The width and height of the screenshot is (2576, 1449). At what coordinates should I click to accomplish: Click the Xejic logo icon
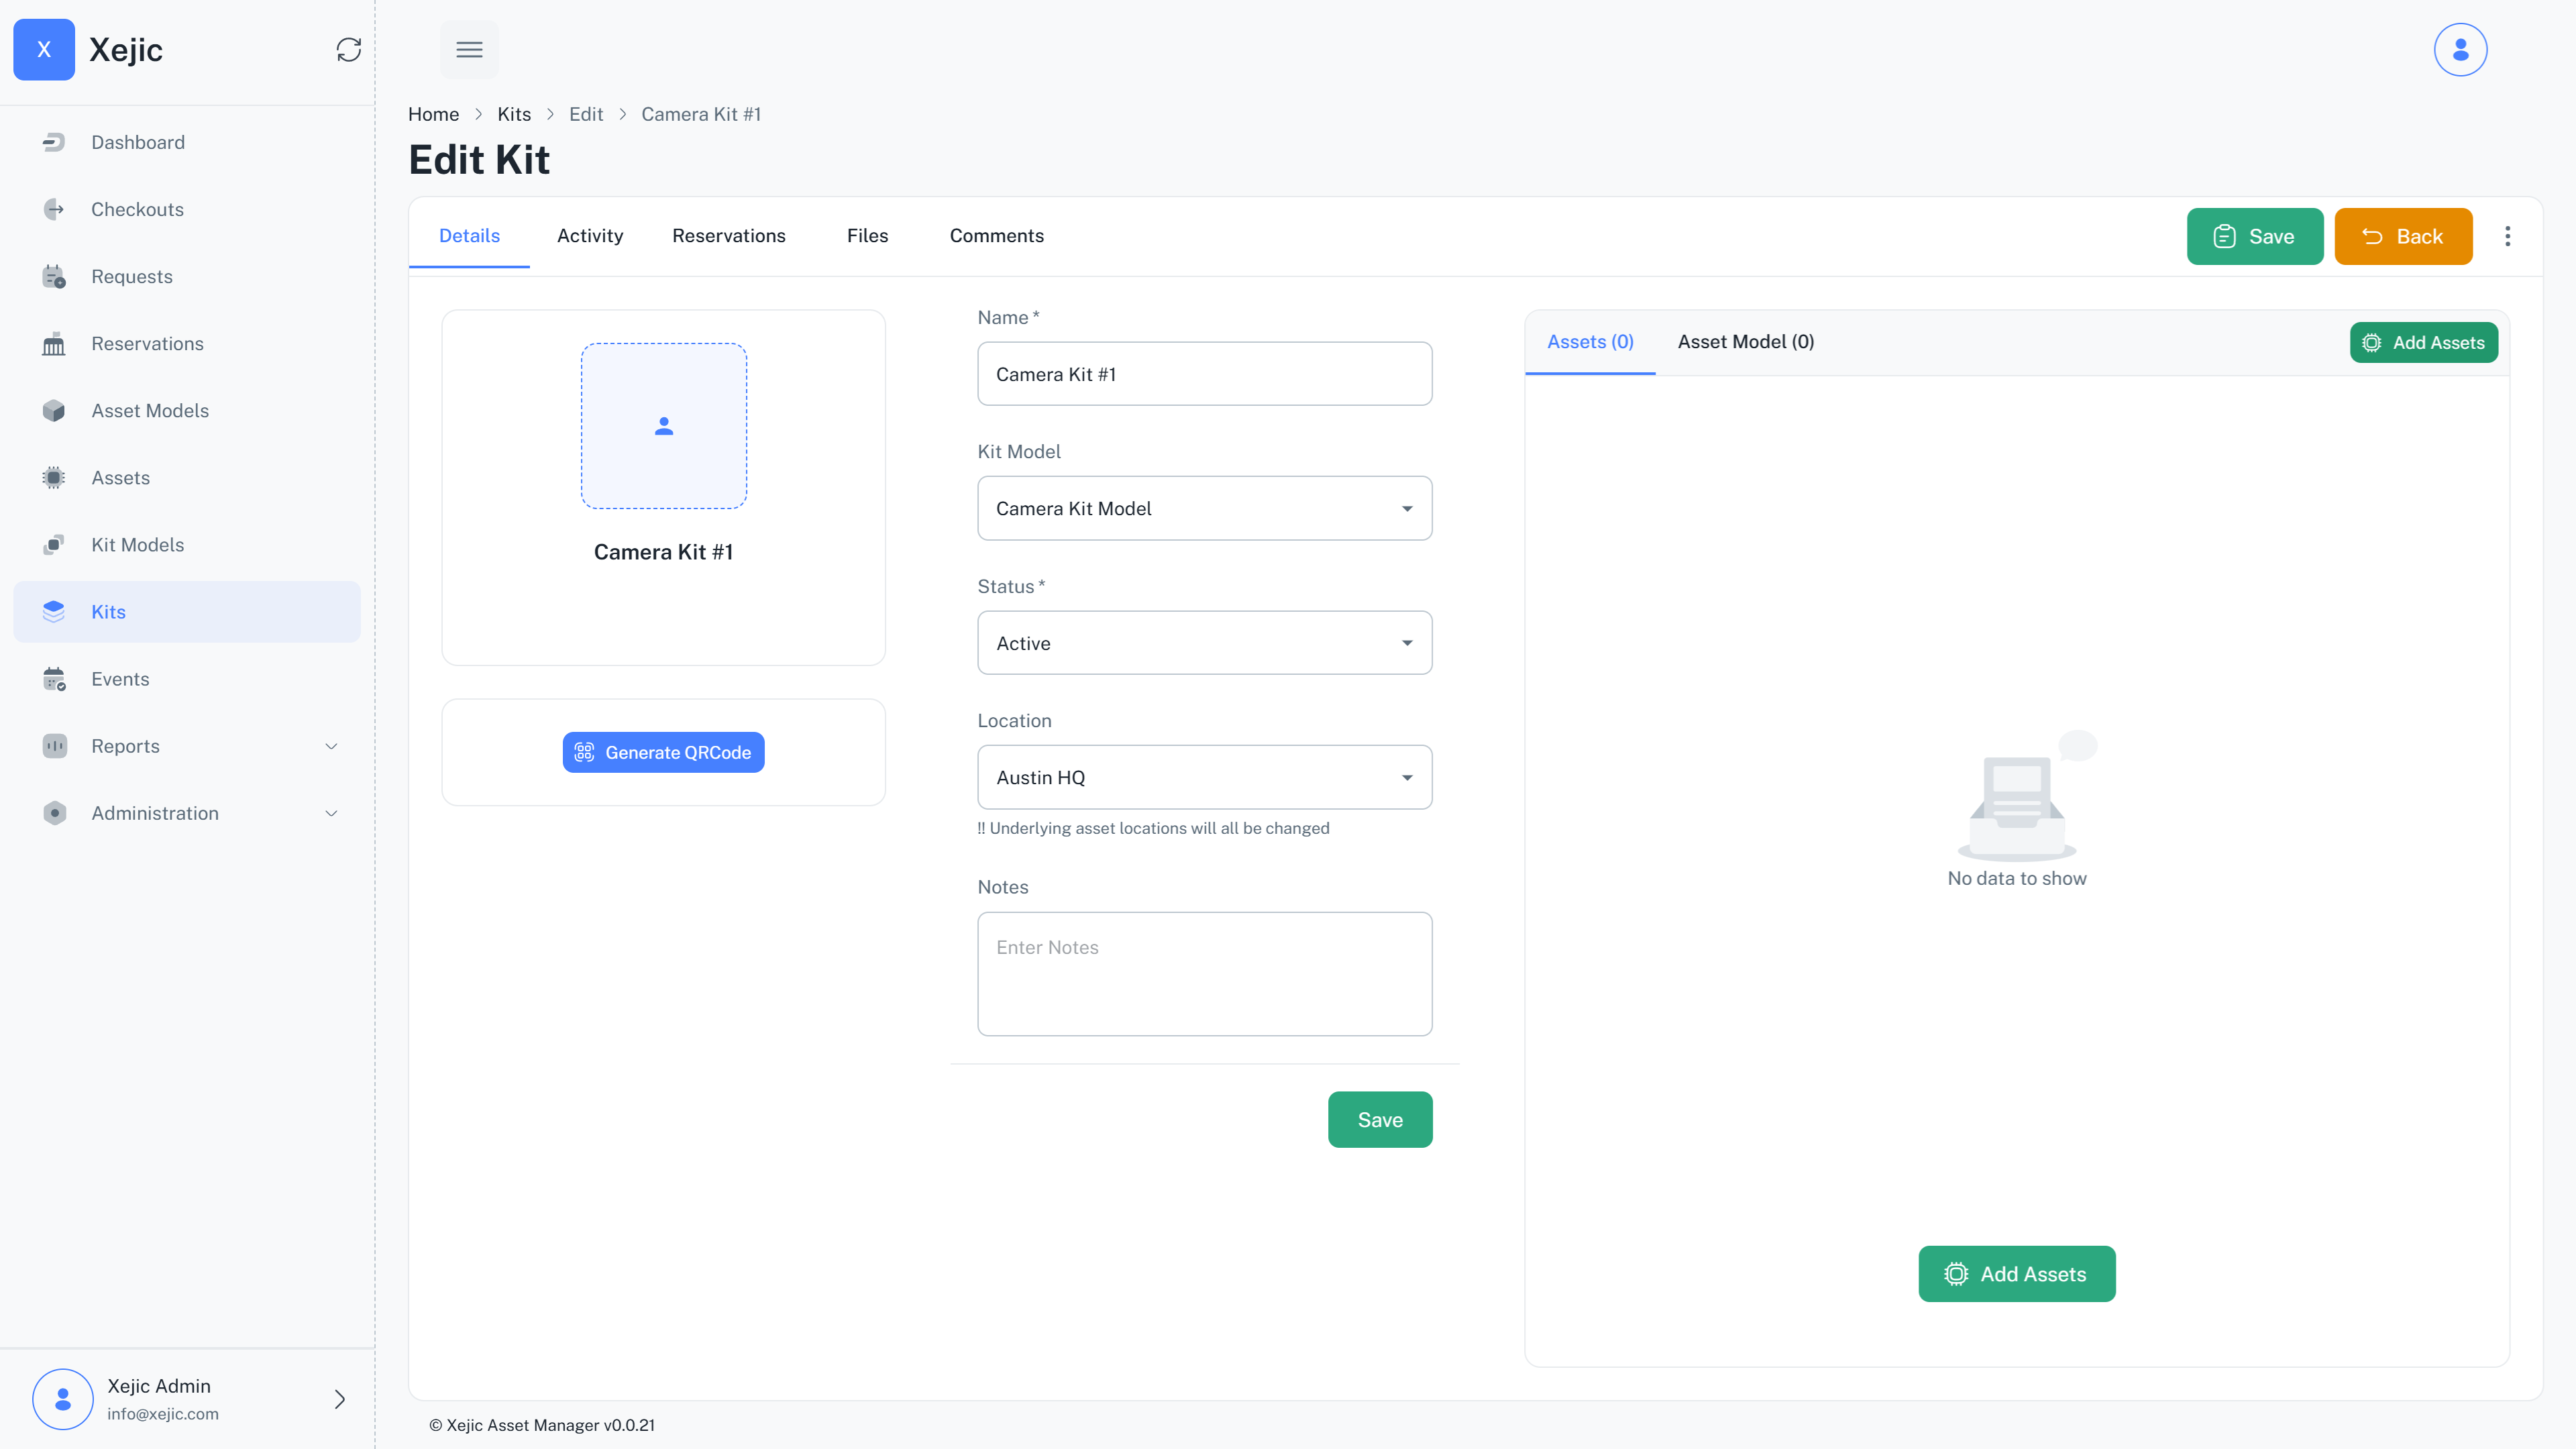pyautogui.click(x=44, y=50)
